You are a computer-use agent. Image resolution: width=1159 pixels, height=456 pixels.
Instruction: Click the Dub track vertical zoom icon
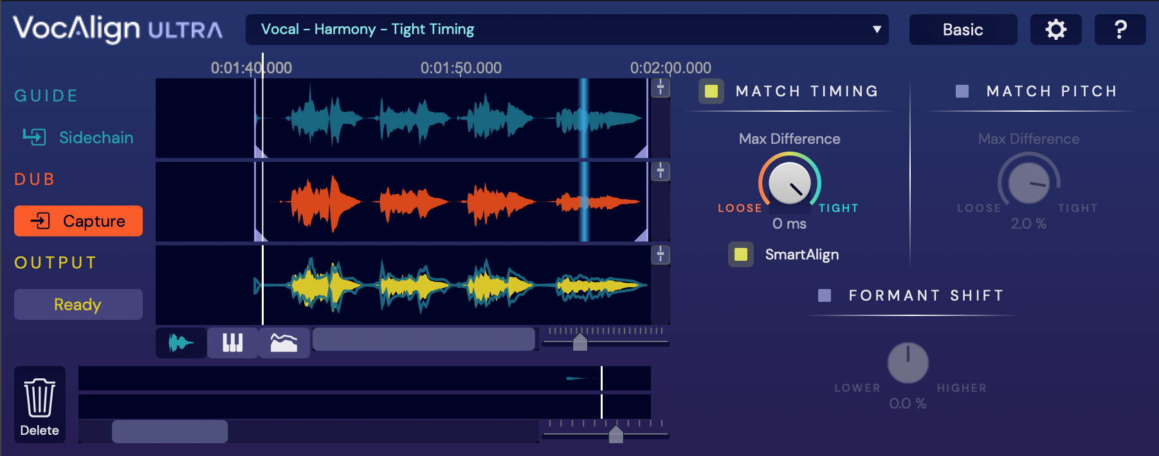[x=661, y=171]
